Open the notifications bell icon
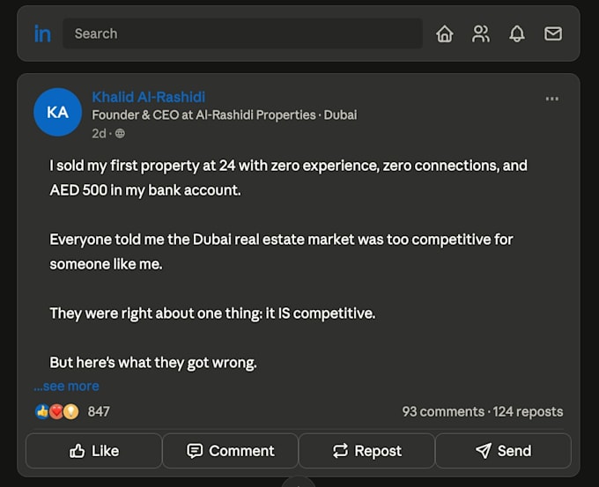The image size is (599, 487). click(x=517, y=33)
